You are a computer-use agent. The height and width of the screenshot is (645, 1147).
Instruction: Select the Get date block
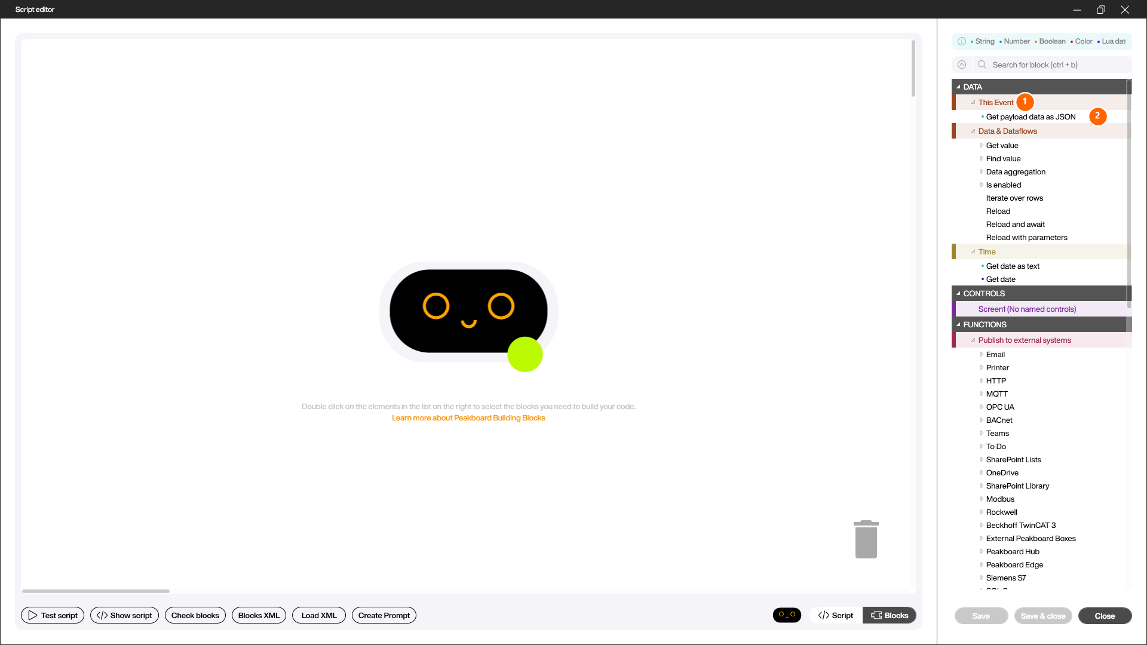(1001, 279)
